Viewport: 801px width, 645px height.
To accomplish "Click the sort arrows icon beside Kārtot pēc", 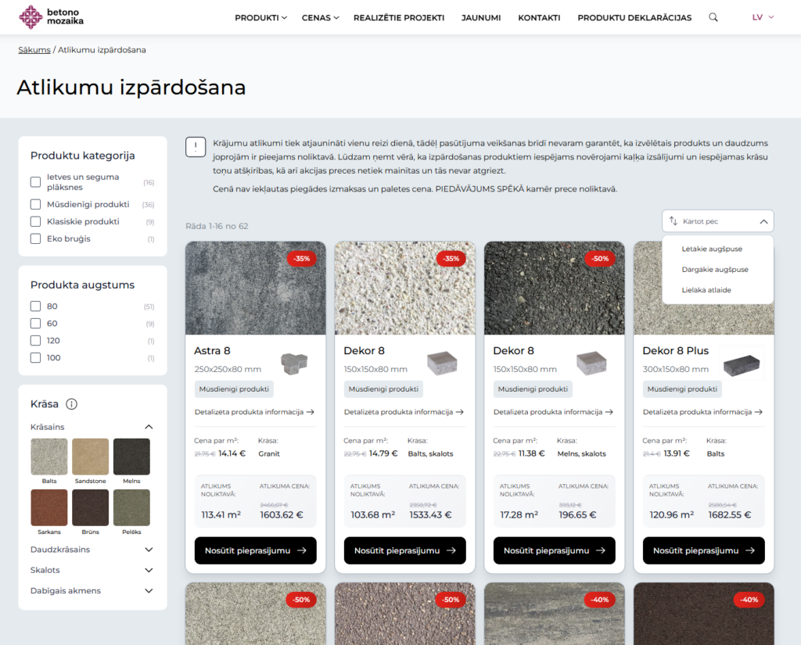I will (x=673, y=221).
